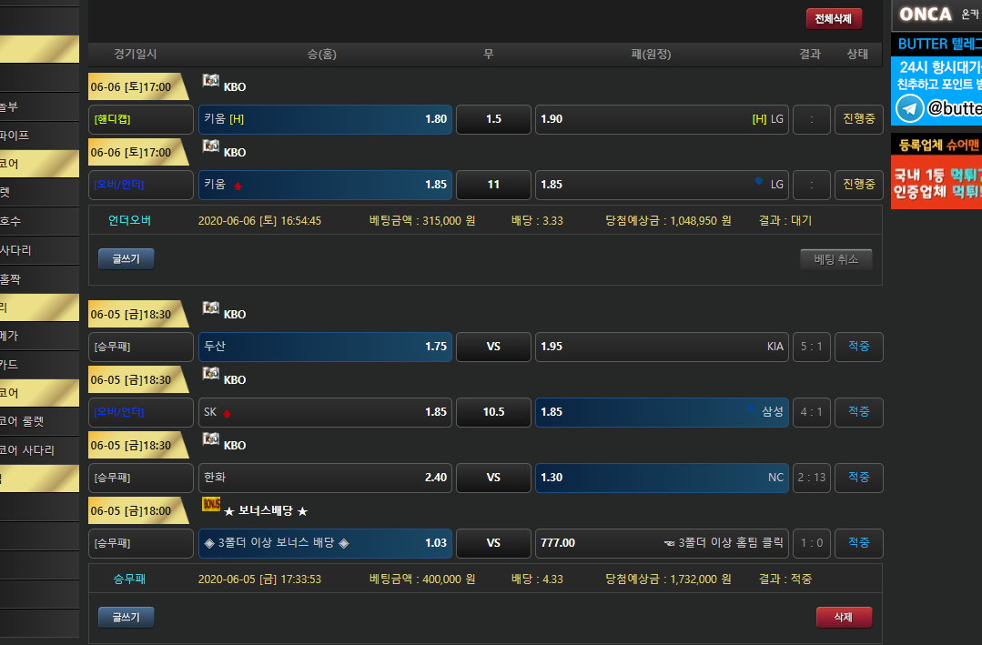
Task: Click the Telegram icon in the BUTTER banner
Action: [908, 109]
